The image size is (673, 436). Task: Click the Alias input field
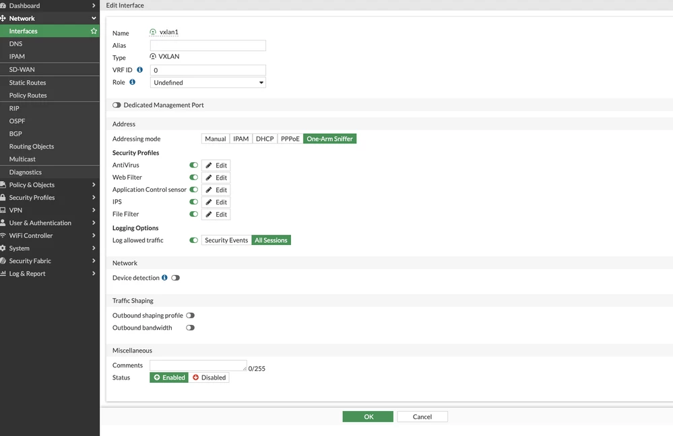tap(207, 46)
